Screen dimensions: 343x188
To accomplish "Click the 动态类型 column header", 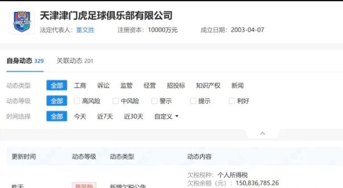I will tap(122, 156).
